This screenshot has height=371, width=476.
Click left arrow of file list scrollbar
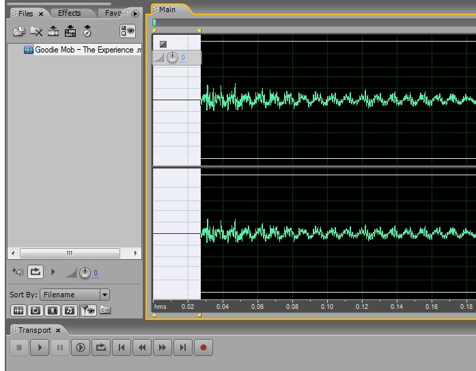click(13, 253)
